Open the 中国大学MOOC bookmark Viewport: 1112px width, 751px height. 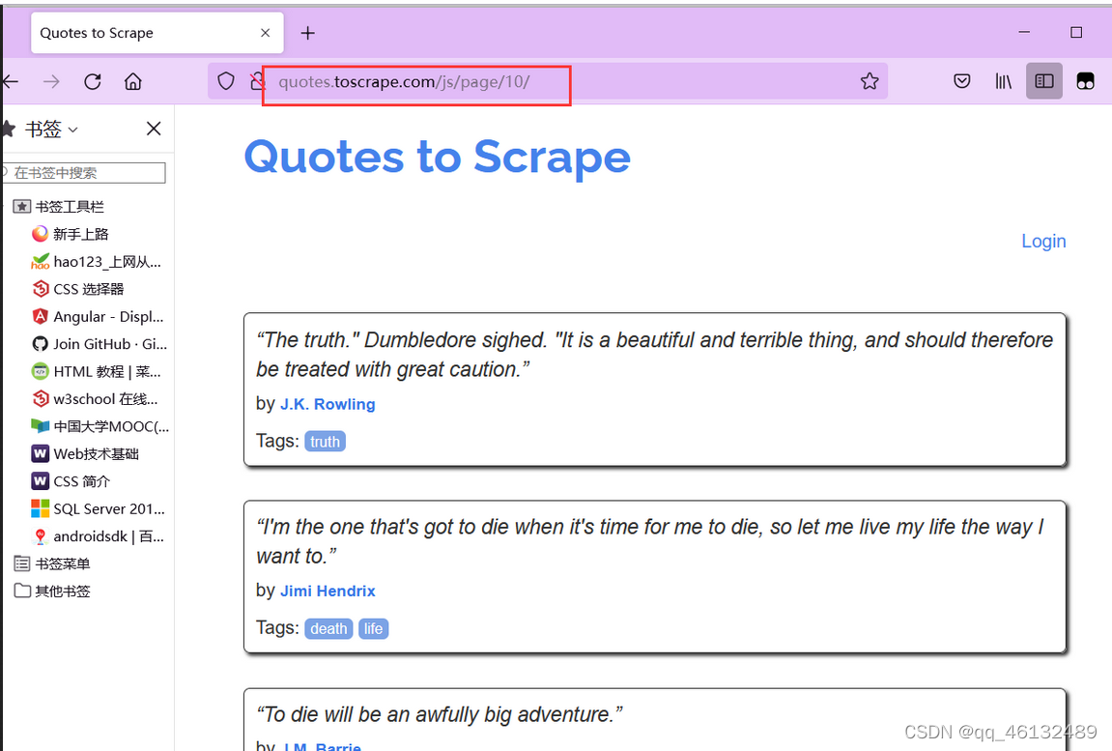tap(100, 427)
